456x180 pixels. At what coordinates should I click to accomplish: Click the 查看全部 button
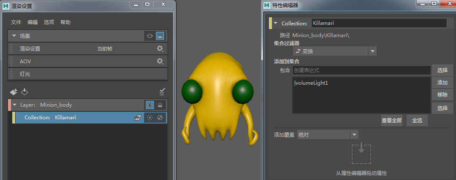click(392, 120)
